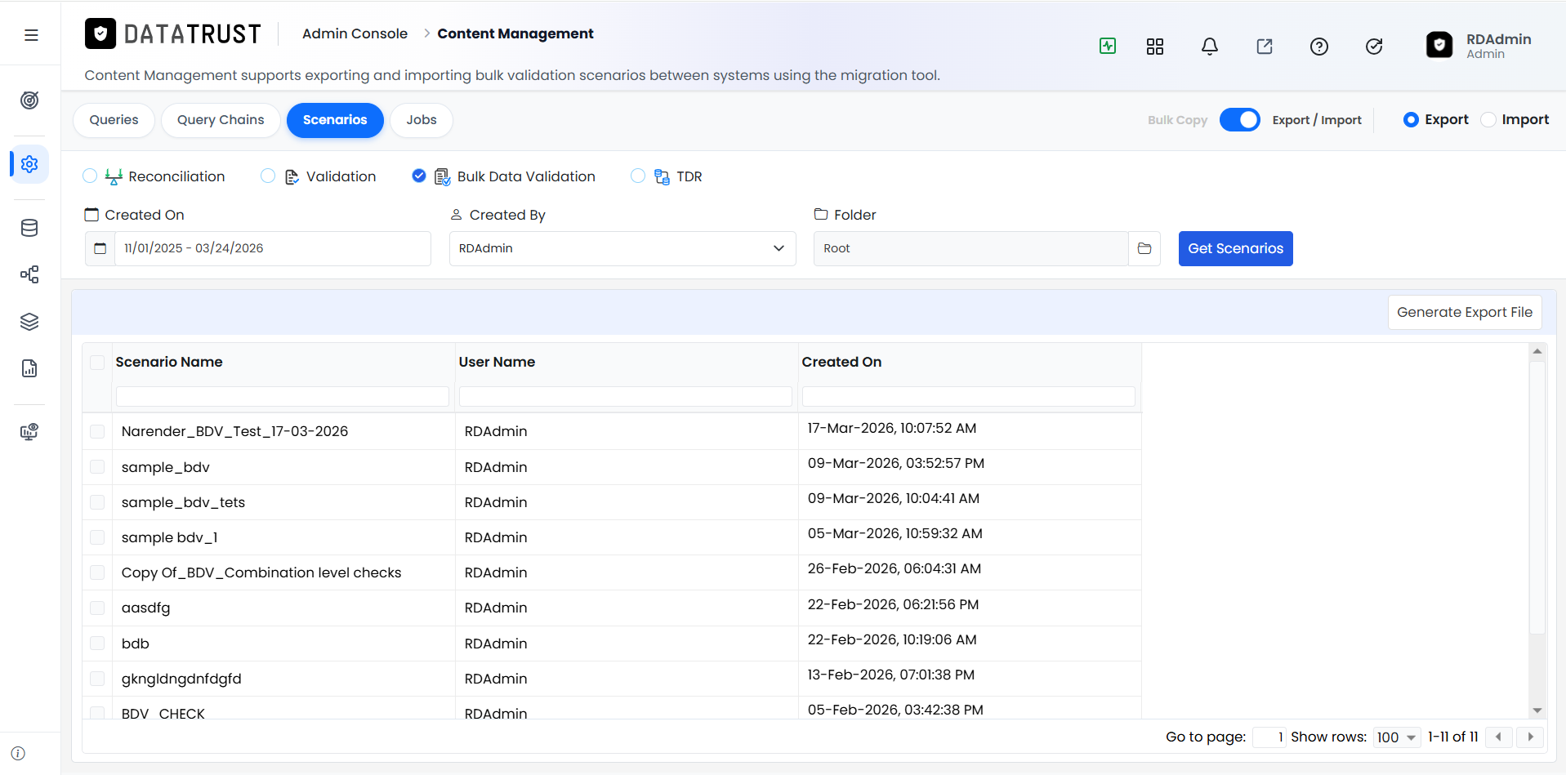
Task: Click the Get Scenarios button
Action: point(1235,248)
